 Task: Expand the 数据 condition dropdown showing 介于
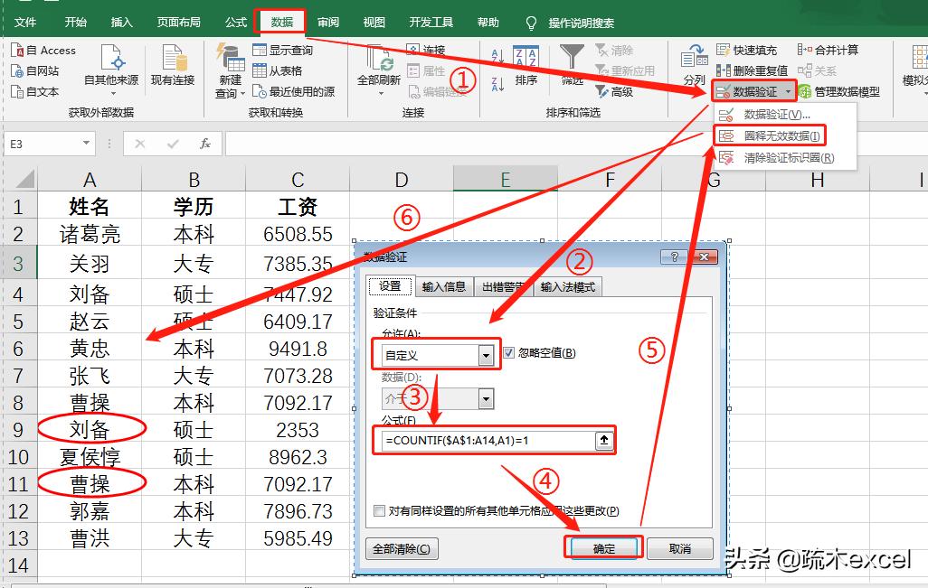[485, 398]
